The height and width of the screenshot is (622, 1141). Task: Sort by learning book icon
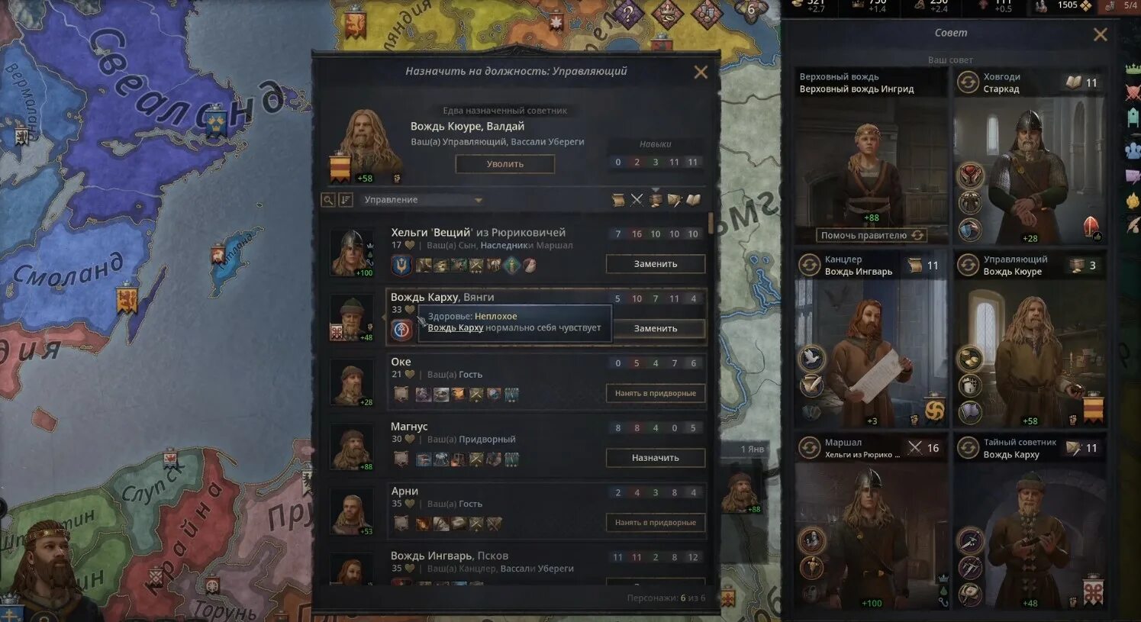[x=693, y=200]
